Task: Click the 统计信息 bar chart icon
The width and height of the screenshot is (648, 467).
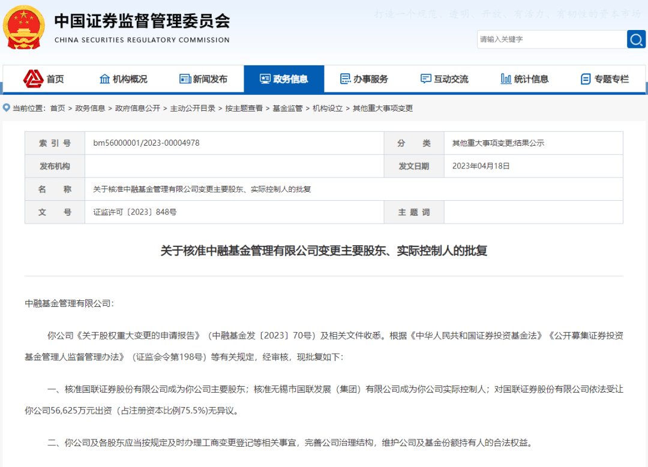Action: point(506,79)
